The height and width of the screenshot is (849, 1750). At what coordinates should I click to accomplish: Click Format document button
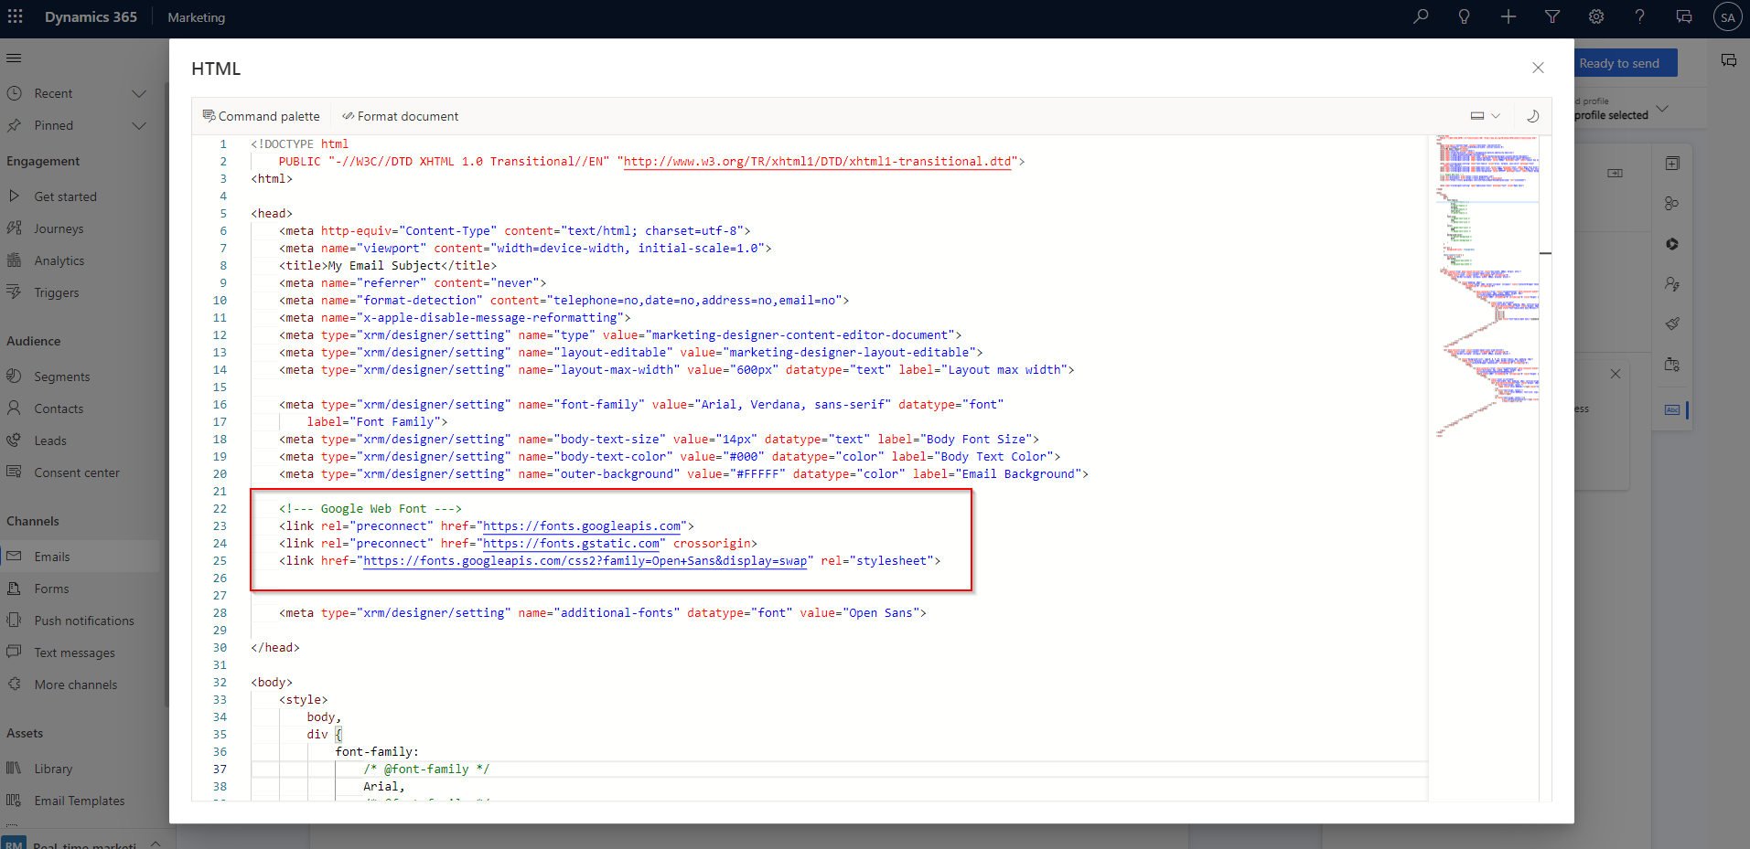[x=400, y=116]
